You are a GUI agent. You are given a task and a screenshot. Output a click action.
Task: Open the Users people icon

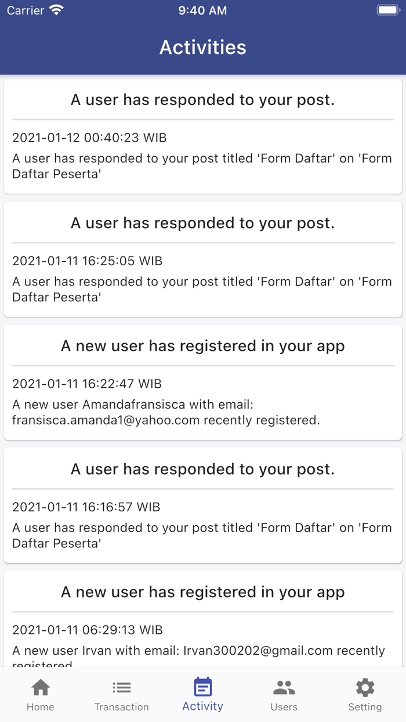click(x=284, y=688)
